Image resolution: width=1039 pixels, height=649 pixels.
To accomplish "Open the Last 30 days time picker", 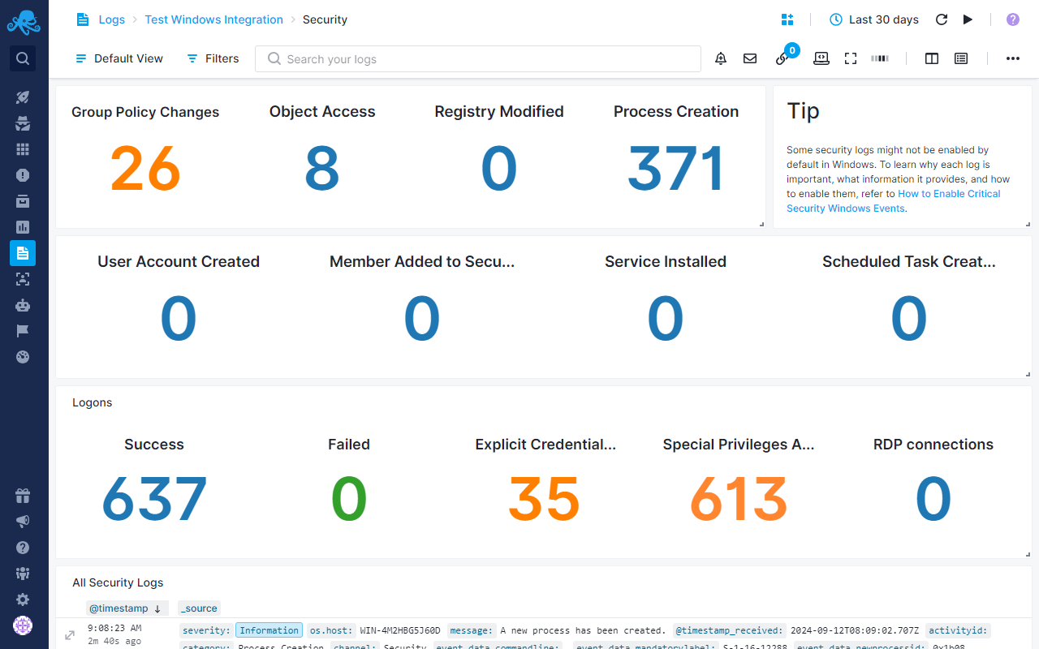I will [x=874, y=19].
